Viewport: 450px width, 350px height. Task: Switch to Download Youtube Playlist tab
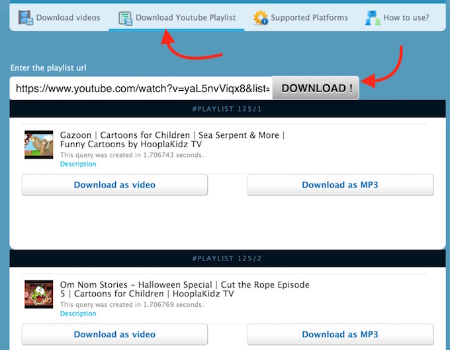pyautogui.click(x=185, y=18)
